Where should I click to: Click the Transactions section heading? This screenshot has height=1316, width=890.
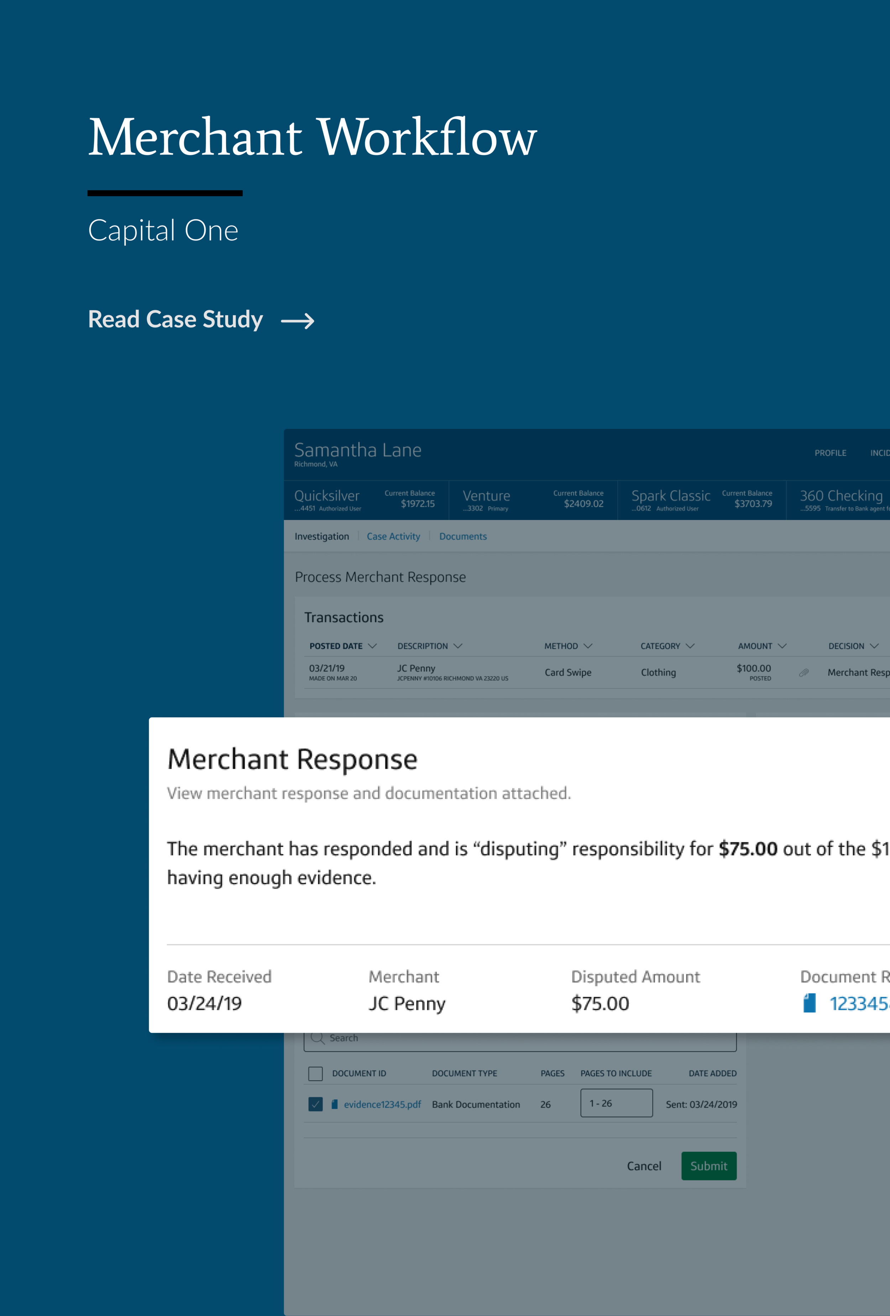click(344, 618)
